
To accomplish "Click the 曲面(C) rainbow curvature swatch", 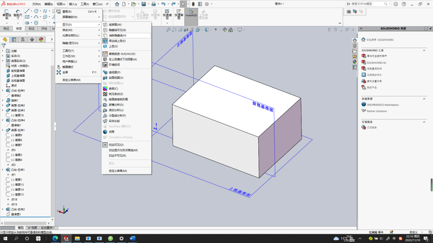I will 105,89.
